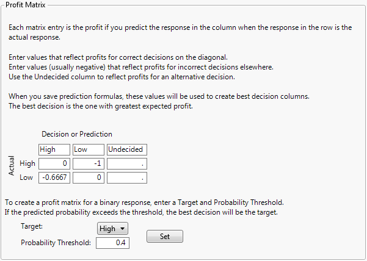Click the Set button
This screenshot has width=367, height=261.
tap(164, 236)
